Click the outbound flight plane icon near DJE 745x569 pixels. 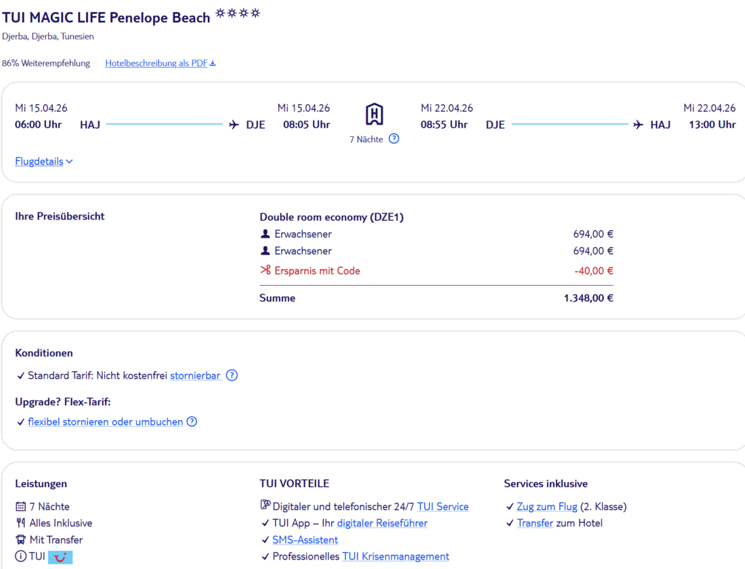click(234, 125)
